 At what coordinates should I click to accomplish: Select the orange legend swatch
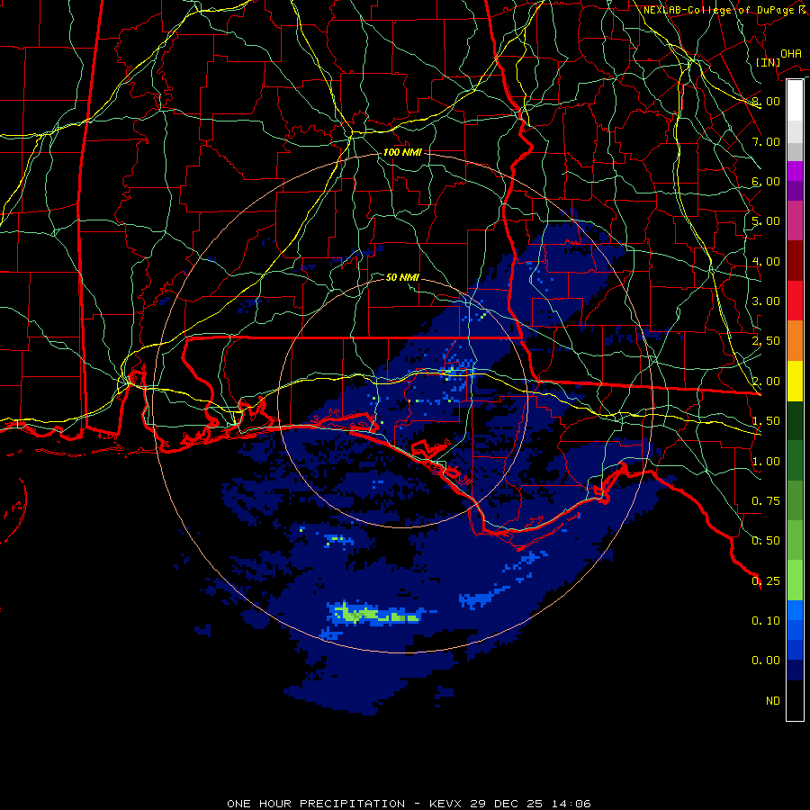795,341
